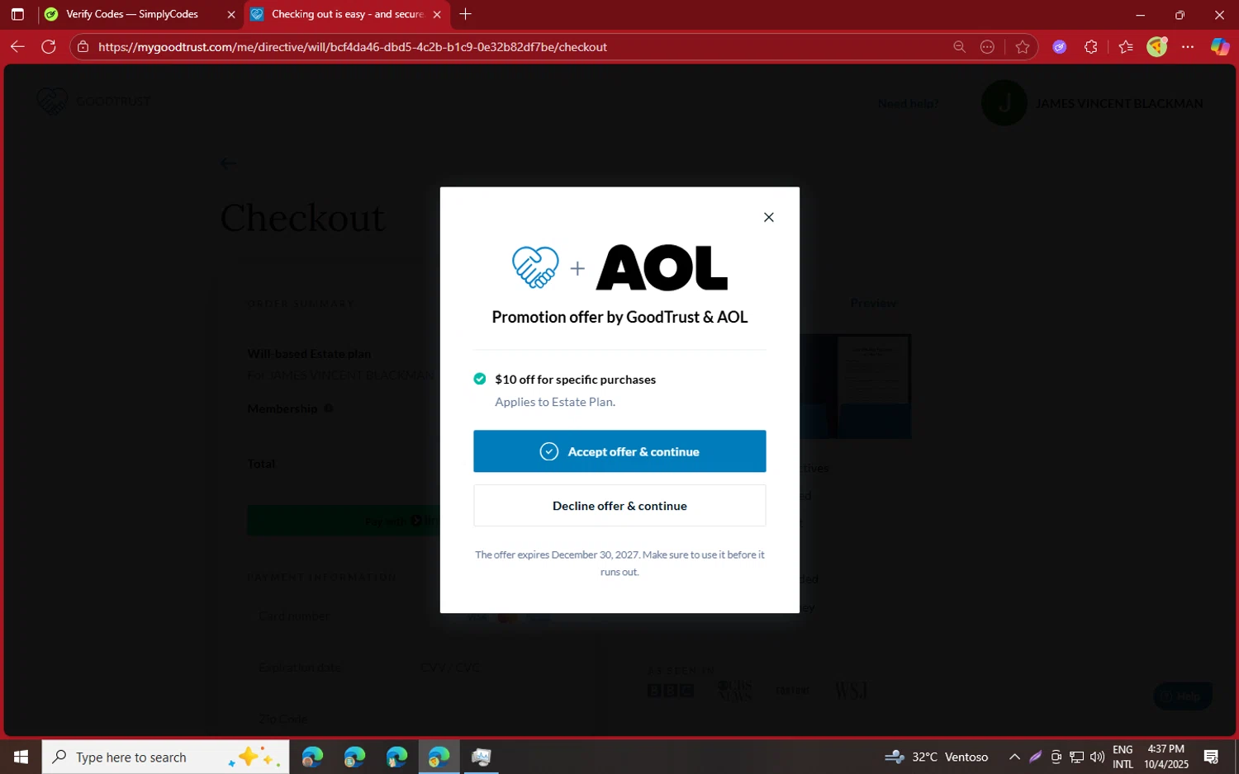Click the Membership info icon
This screenshot has width=1239, height=774.
tap(329, 408)
